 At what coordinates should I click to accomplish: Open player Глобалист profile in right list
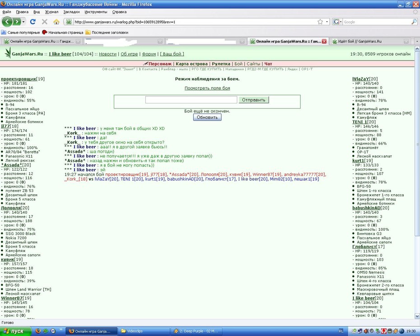(364, 247)
